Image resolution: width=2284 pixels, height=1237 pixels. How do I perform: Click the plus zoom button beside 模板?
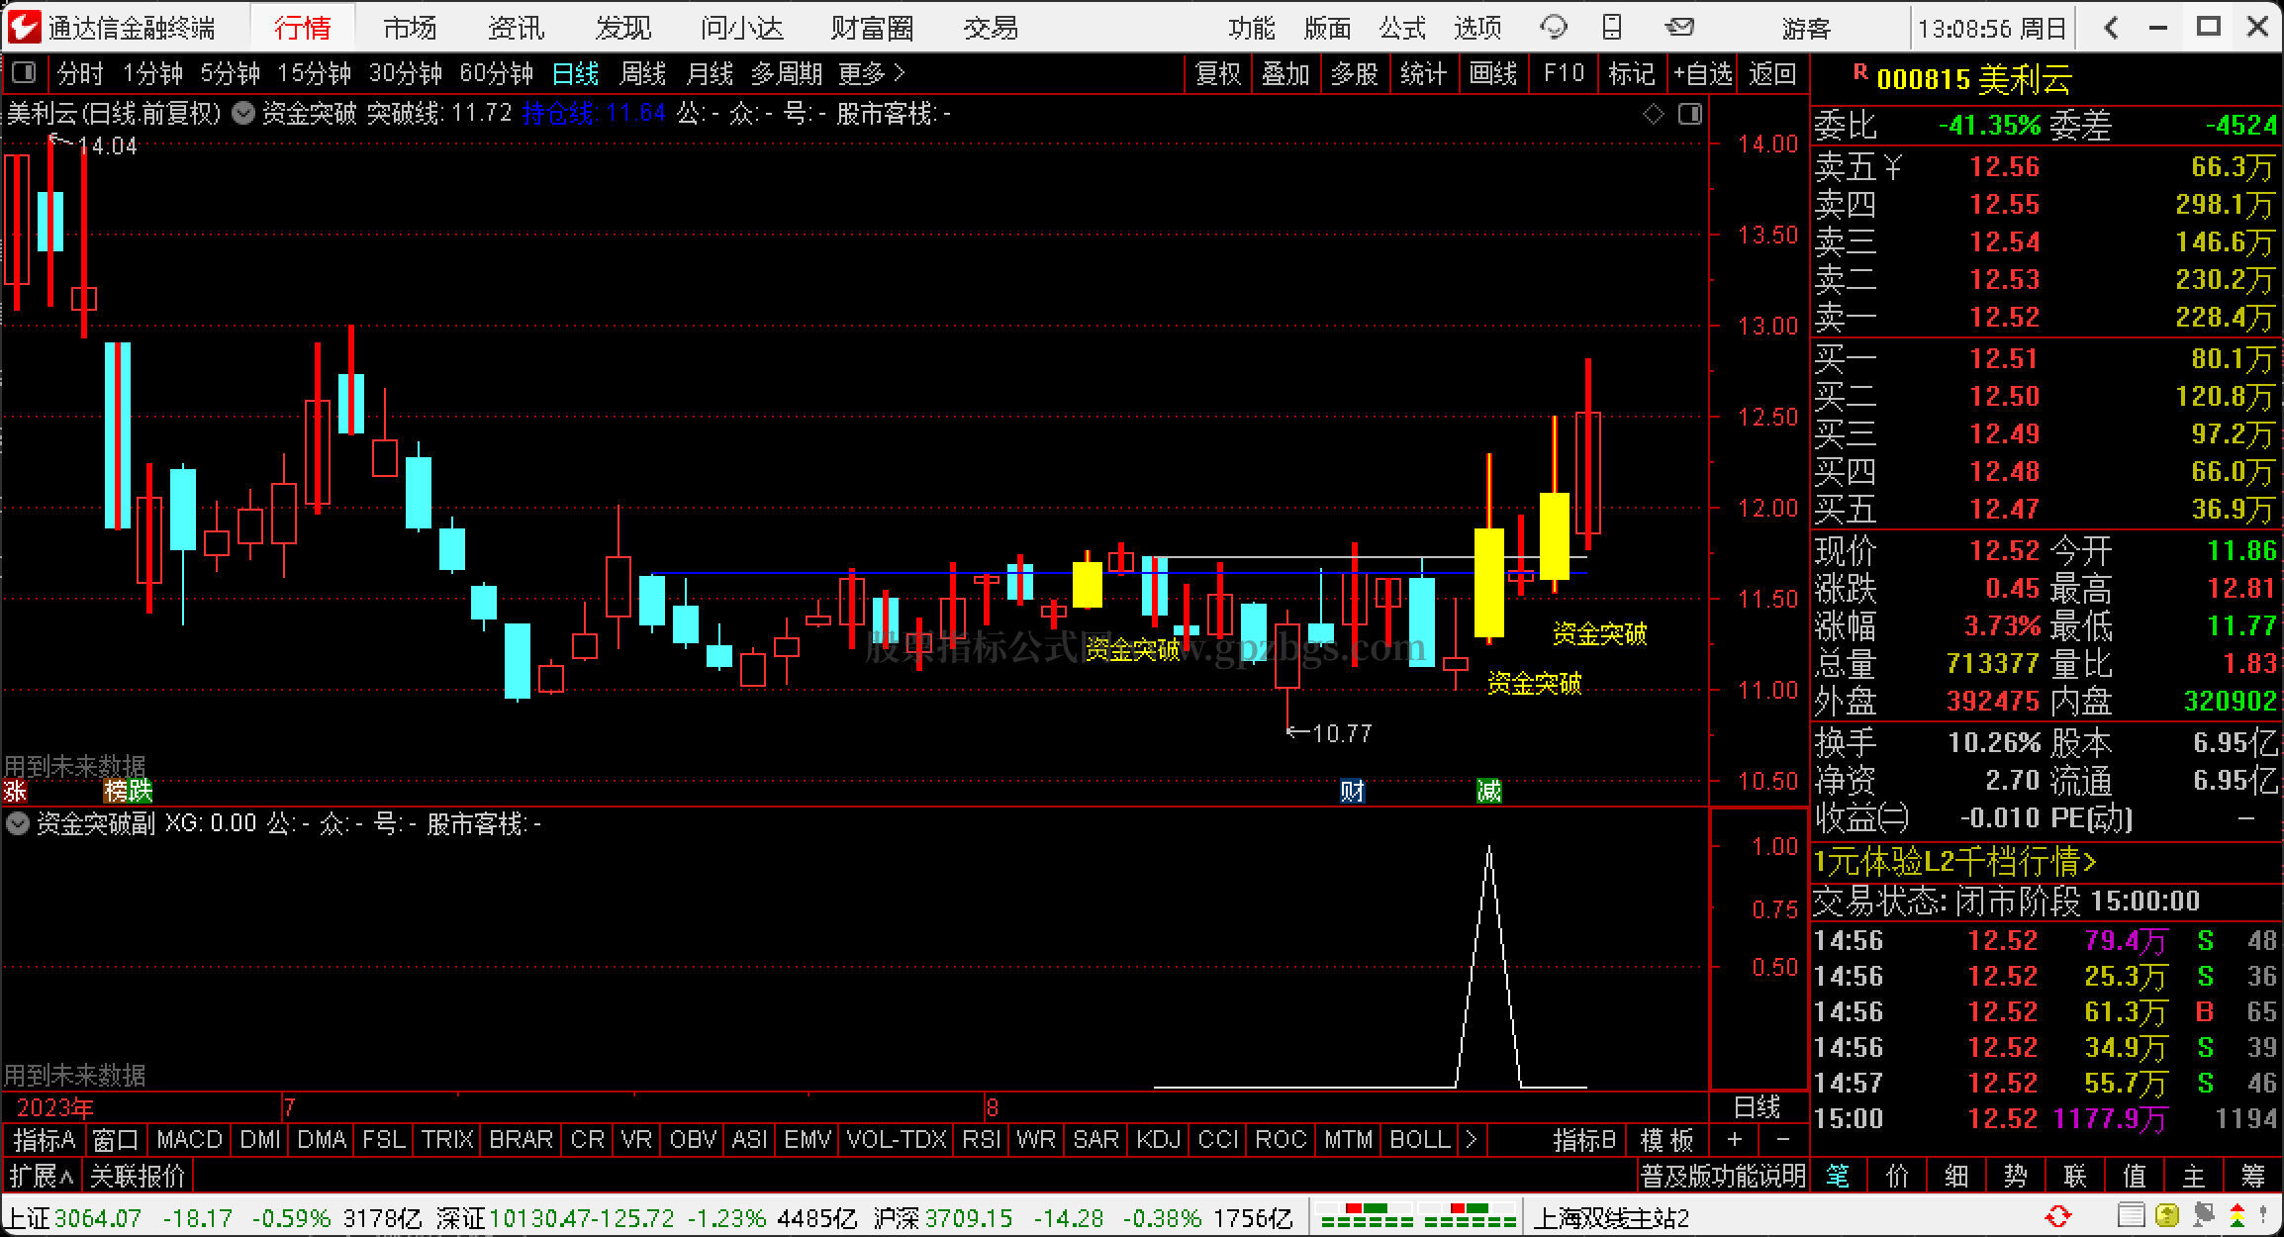[1735, 1140]
